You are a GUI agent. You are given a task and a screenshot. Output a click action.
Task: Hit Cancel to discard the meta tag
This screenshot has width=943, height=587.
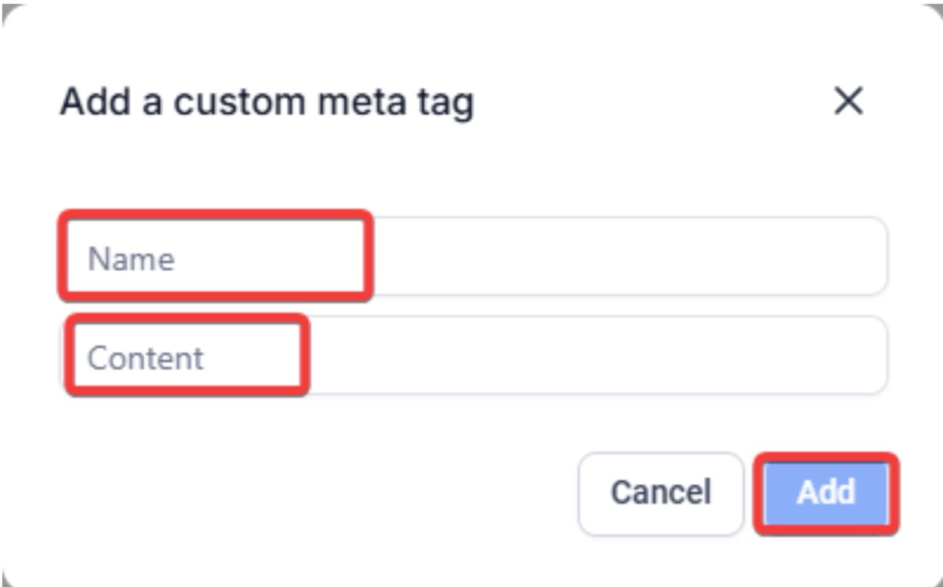[x=661, y=493]
